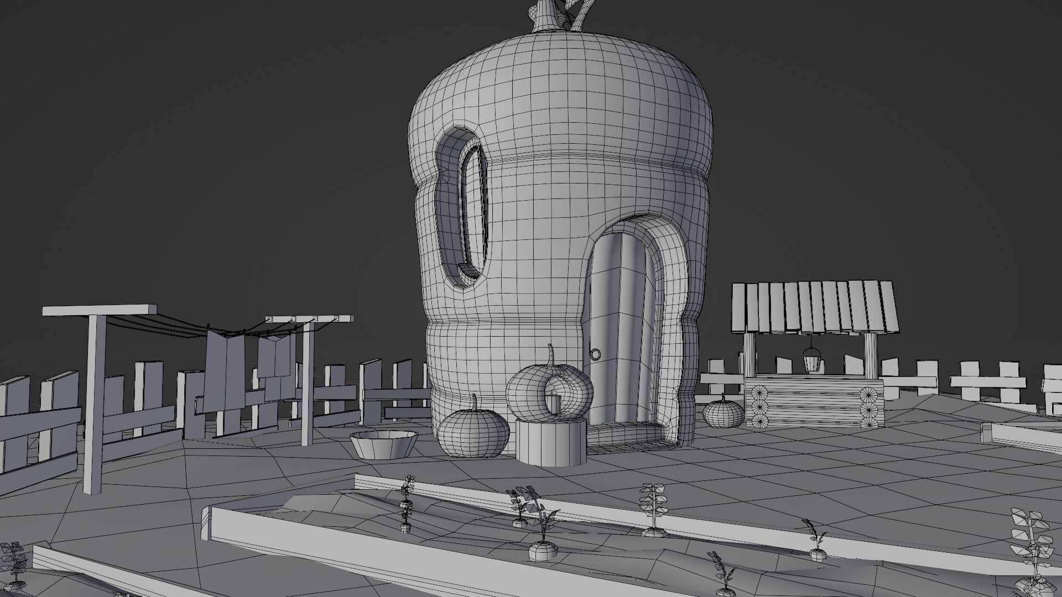This screenshot has width=1062, height=597.
Task: Click the bucket hanging in the well
Action: pyautogui.click(x=811, y=359)
